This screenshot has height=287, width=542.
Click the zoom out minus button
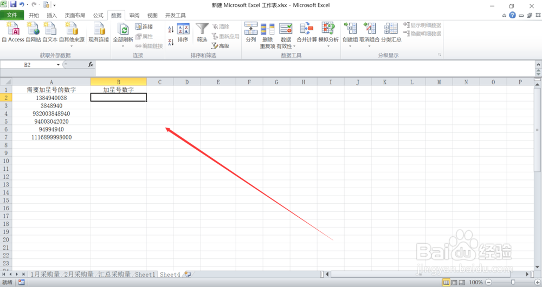pyautogui.click(x=488, y=283)
